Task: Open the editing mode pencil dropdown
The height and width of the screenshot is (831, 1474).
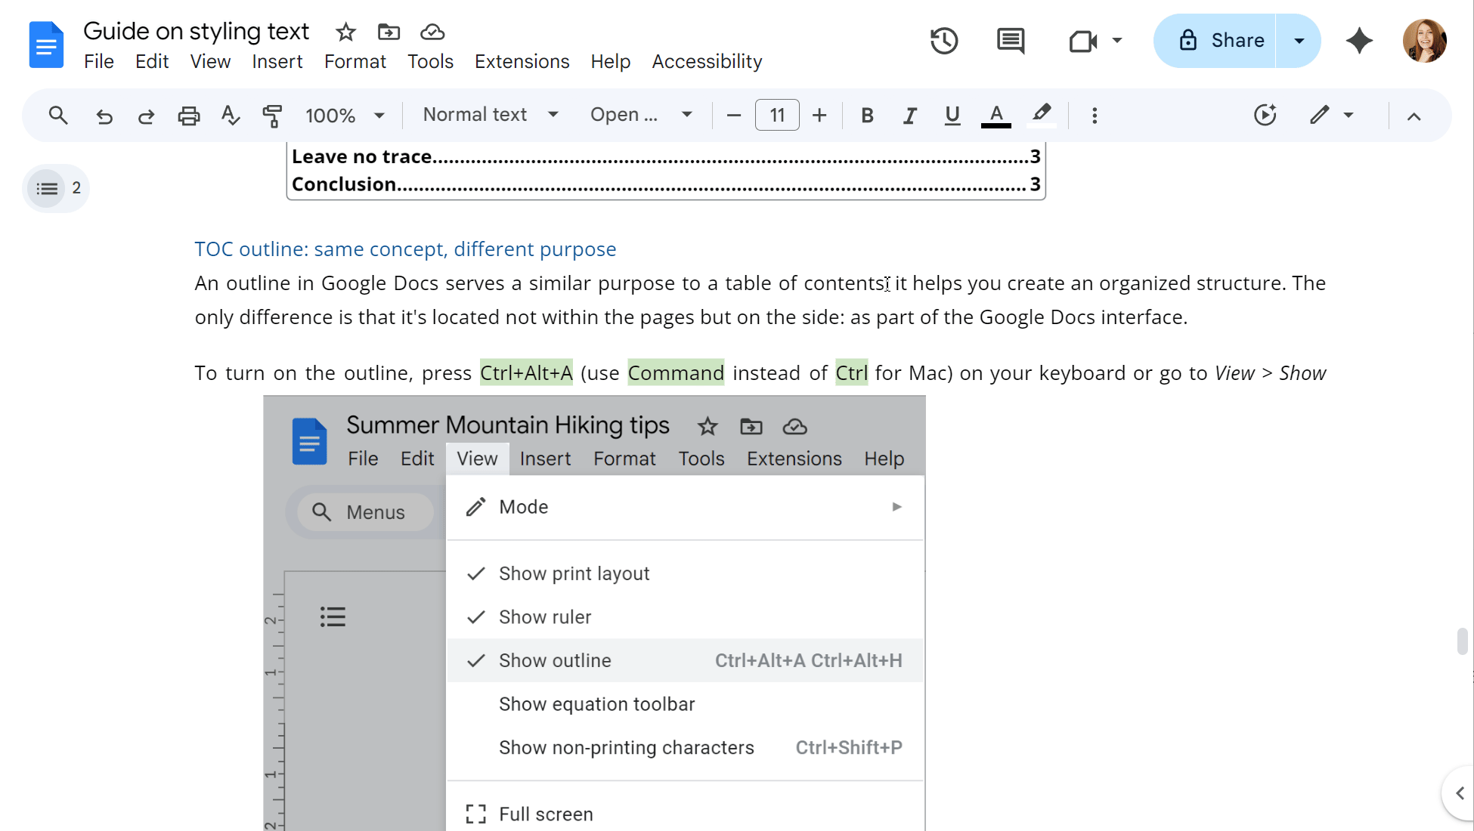Action: [1332, 116]
